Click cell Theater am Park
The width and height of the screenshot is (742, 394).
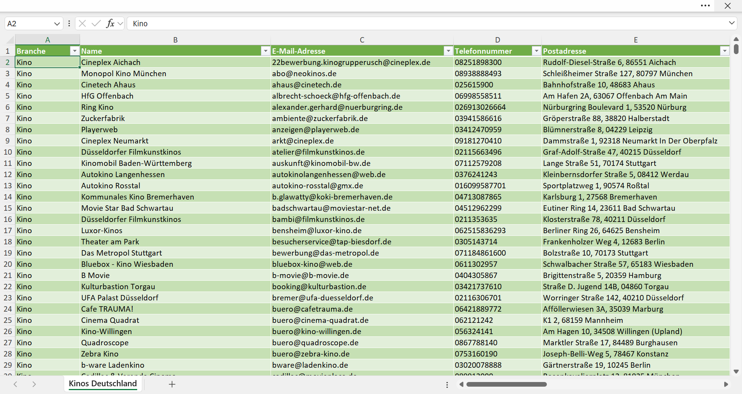click(x=175, y=242)
